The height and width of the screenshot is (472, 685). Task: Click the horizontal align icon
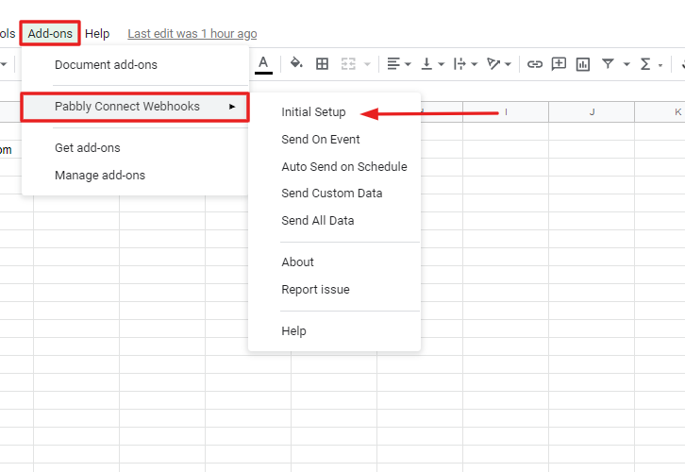[x=393, y=64]
